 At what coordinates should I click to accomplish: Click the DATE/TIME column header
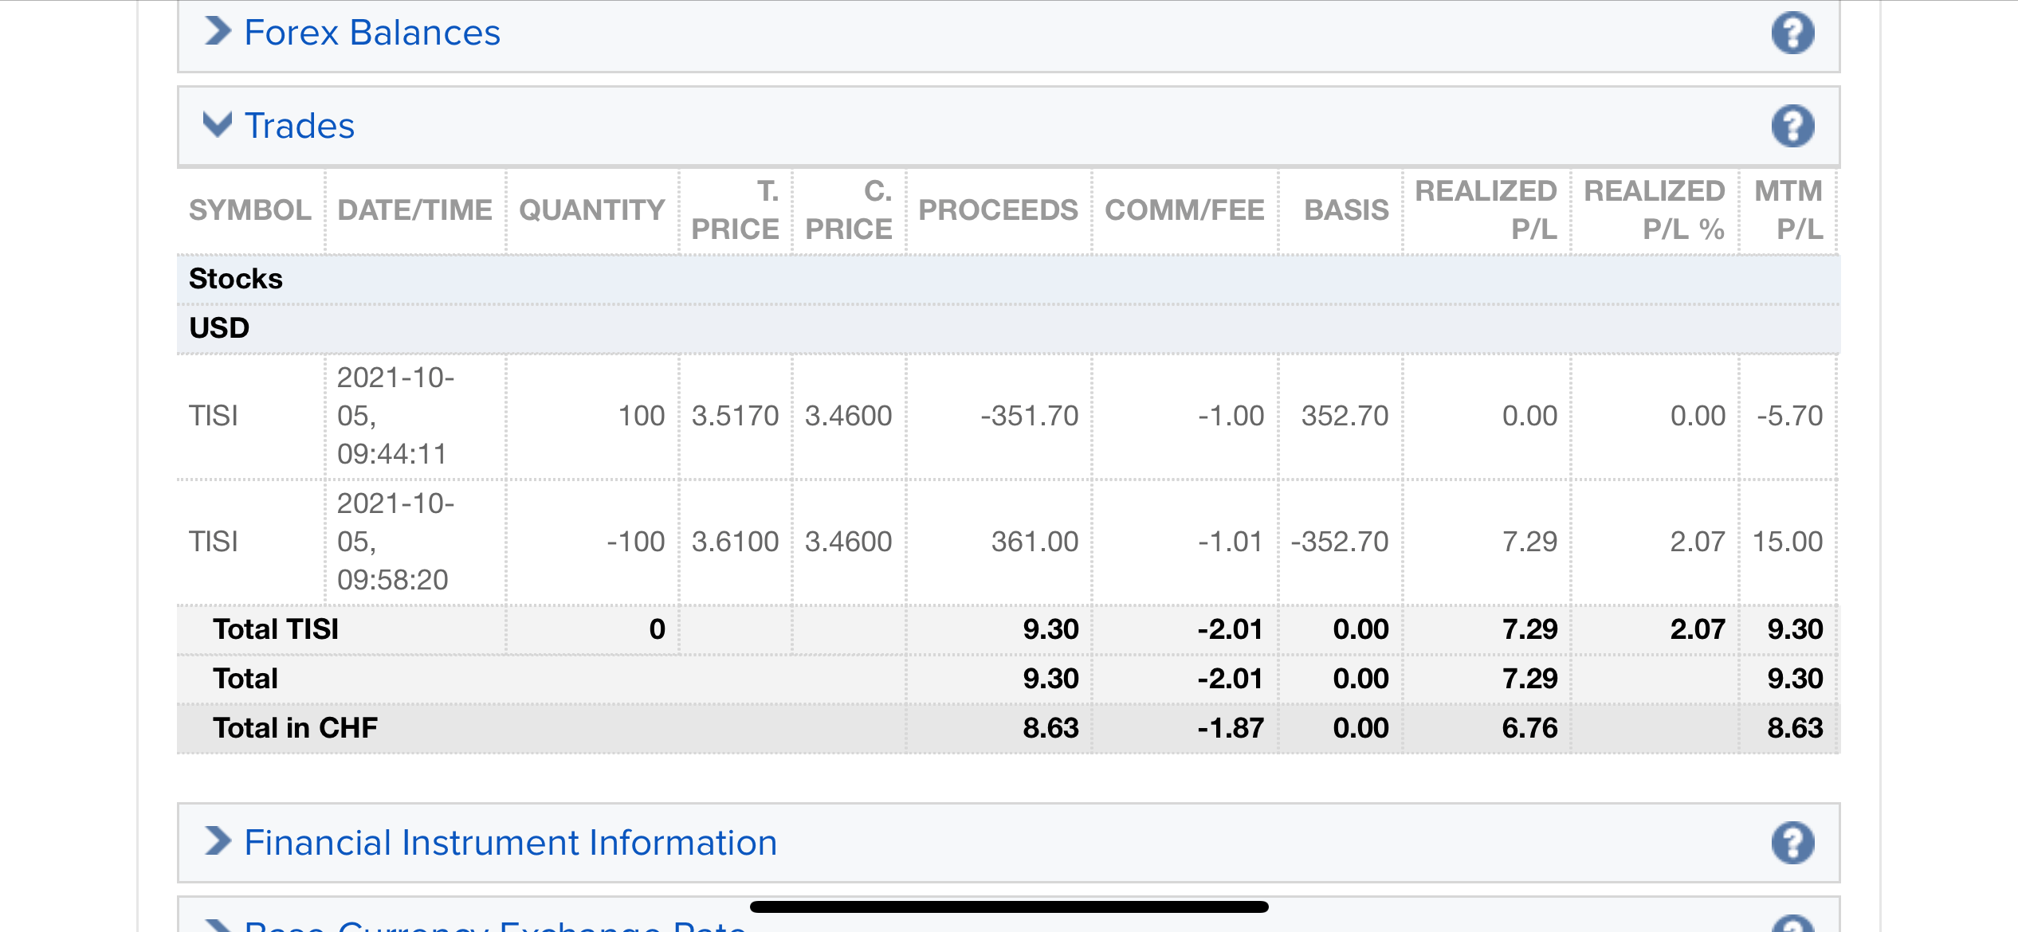(414, 210)
